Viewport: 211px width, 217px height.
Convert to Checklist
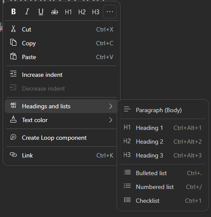[163, 201]
